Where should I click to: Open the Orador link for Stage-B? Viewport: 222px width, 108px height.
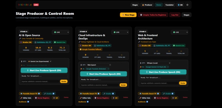click(x=109, y=94)
